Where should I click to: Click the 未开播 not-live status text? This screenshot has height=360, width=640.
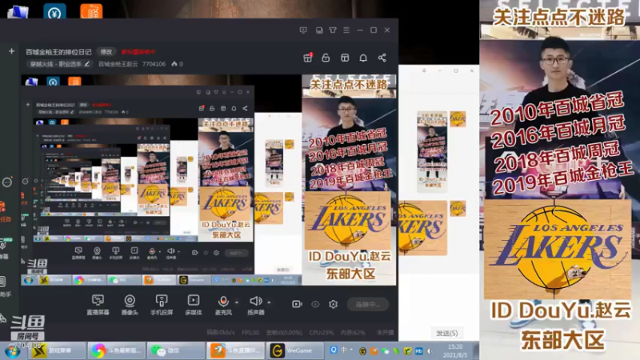pyautogui.click(x=386, y=333)
